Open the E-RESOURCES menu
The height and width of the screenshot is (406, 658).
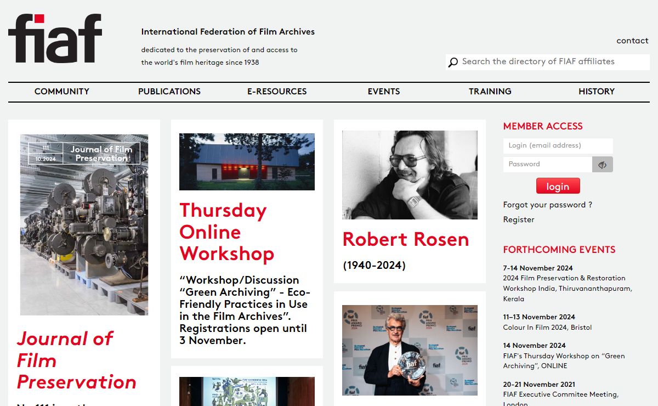277,92
